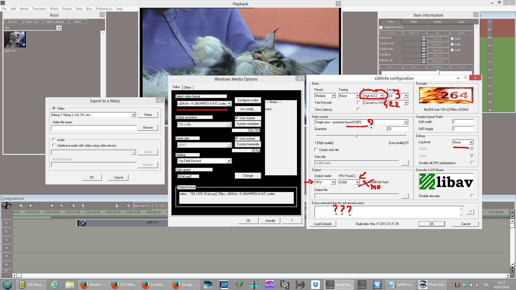Enable the Audio checkbox in Export dialog
The image size is (516, 290).
[x=54, y=140]
